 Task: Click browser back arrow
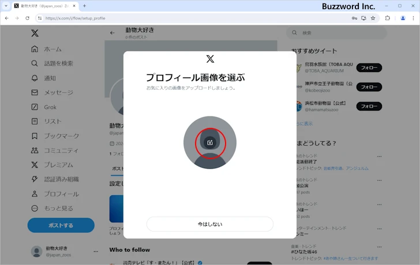7,18
